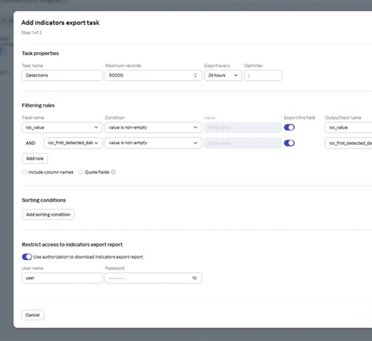Open the ioc_value field name dropdown
This screenshot has height=341, width=372.
62,128
